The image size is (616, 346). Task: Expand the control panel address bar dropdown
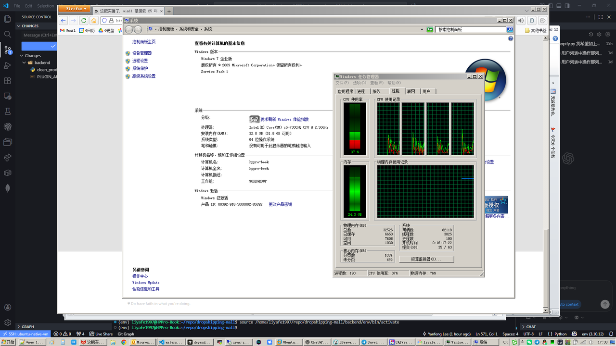pyautogui.click(x=422, y=30)
